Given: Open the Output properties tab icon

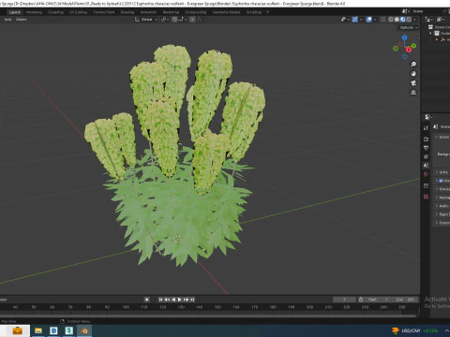Looking at the screenshot, I should coord(426,148).
